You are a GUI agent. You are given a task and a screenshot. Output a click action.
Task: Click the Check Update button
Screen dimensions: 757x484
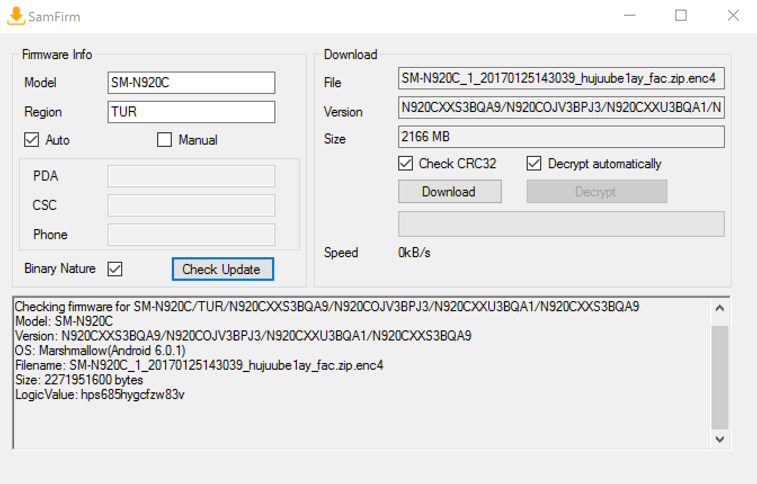tap(222, 269)
